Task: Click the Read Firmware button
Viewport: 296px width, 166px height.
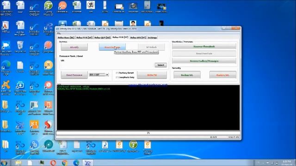Action: click(x=74, y=75)
